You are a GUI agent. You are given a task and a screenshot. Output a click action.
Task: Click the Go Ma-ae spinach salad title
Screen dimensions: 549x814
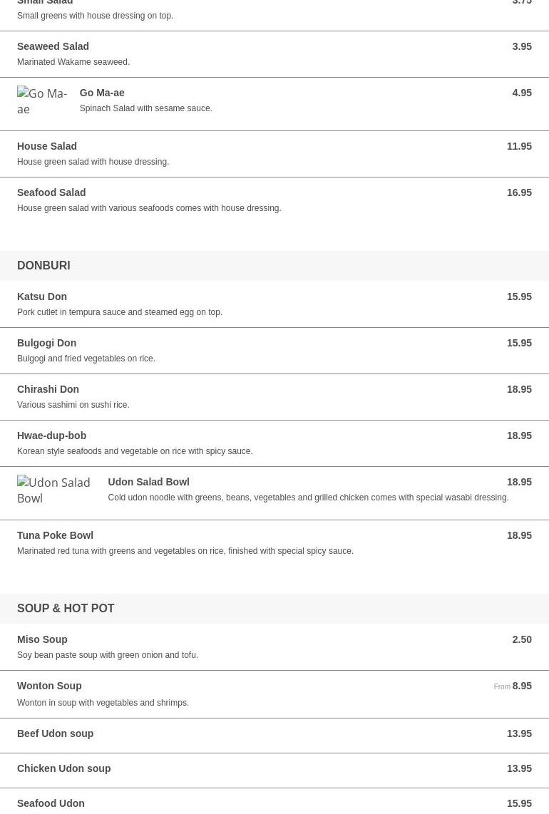[x=102, y=93]
